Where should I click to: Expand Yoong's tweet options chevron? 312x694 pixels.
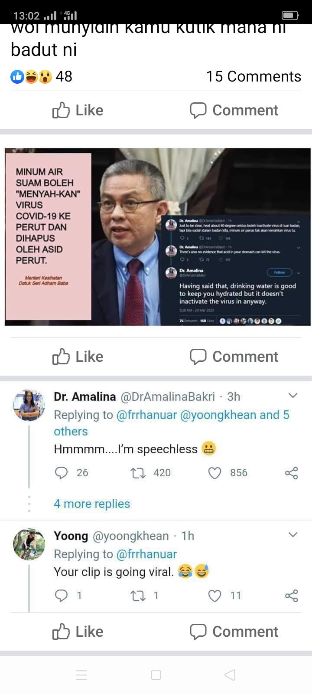(293, 534)
